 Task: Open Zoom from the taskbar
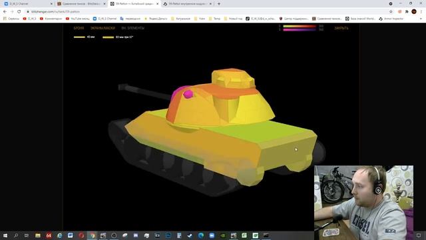click(212, 235)
